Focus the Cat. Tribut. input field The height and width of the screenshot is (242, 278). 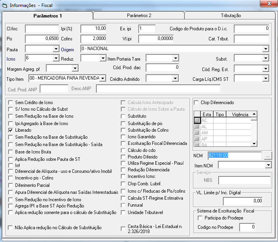(x=252, y=39)
